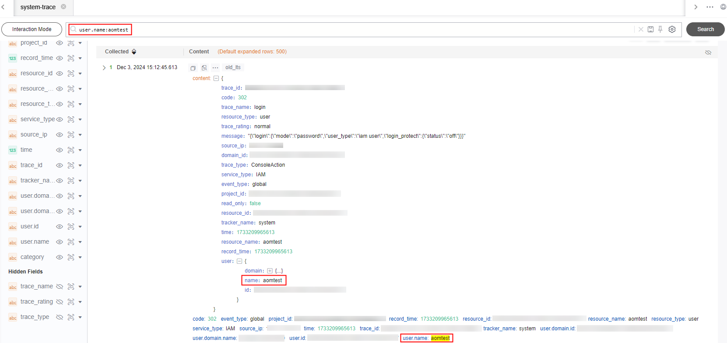Show the hidden trace_type field
The width and height of the screenshot is (727, 343).
60,317
